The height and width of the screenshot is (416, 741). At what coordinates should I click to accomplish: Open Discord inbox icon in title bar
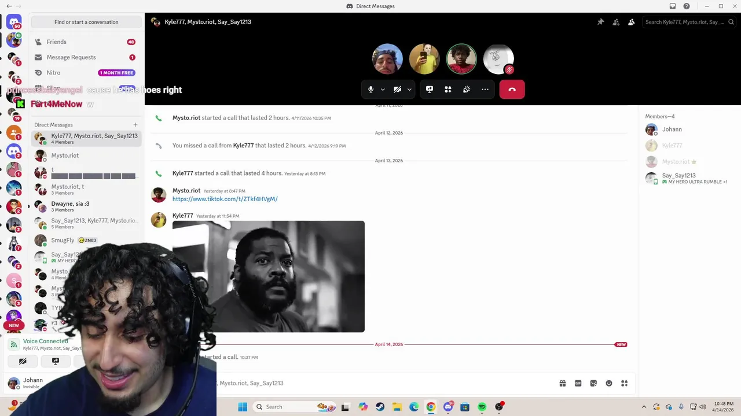click(x=673, y=6)
